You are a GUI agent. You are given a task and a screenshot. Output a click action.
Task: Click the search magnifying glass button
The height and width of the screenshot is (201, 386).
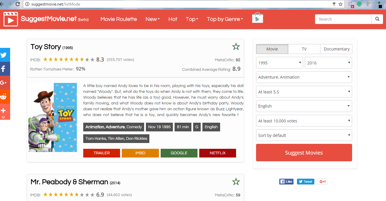pyautogui.click(x=377, y=19)
